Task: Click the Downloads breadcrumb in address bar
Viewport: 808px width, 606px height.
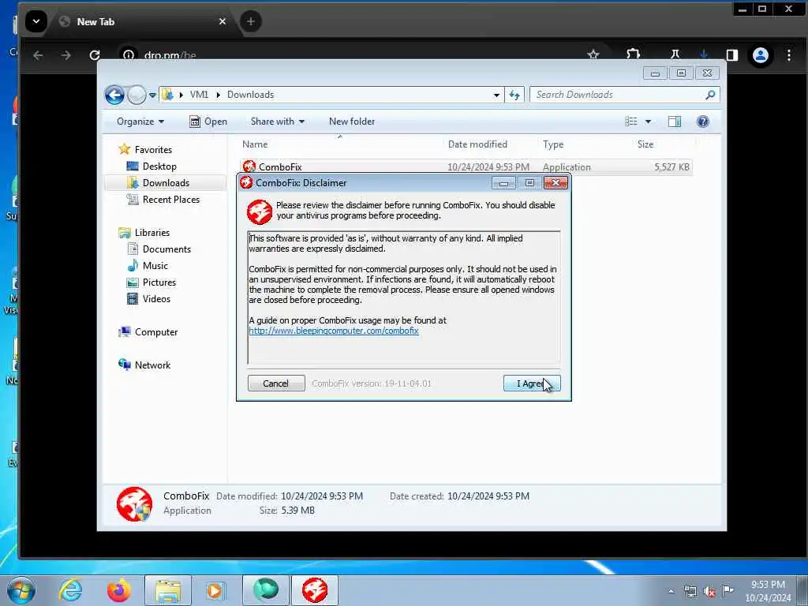Action: [x=250, y=95]
